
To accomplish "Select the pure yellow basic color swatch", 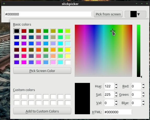I will tap(68, 50).
